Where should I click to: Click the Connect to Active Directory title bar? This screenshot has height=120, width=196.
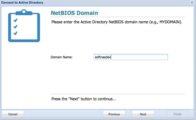pos(95,2)
